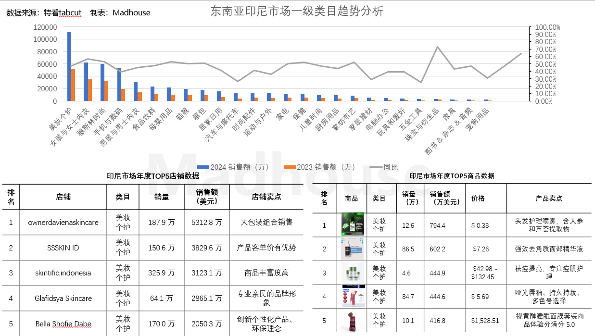Click the 100.00% right axis value
Image resolution: width=595 pixels, height=336 pixels.
(547, 27)
